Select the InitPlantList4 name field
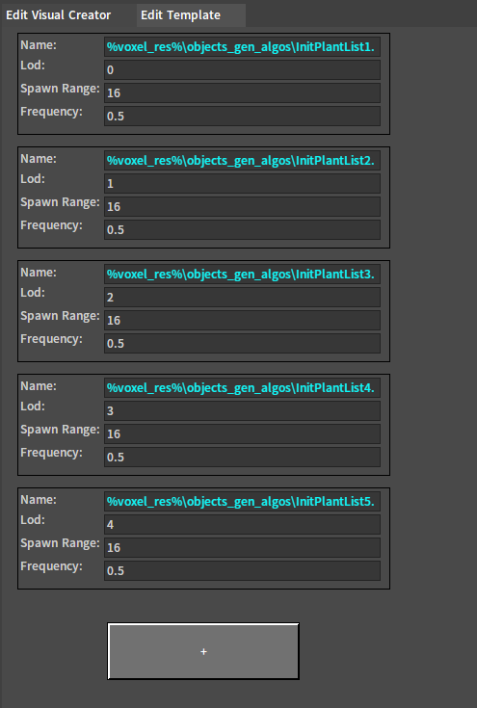 coord(242,388)
